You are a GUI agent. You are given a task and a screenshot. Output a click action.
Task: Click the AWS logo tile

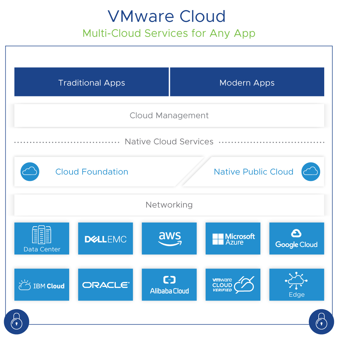click(x=169, y=238)
